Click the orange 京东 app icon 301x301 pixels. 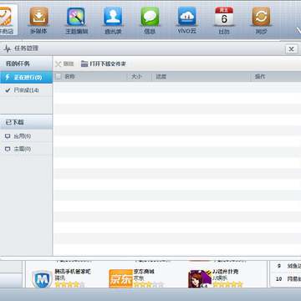coord(120,278)
